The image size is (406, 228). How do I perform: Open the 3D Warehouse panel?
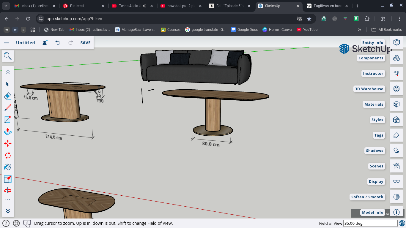pyautogui.click(x=396, y=89)
